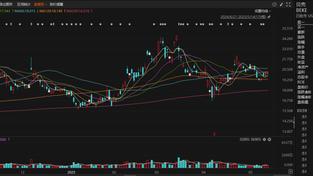Screen dimensions: 313x176
Task: Jump to latest bars double-arrow icon
Action: point(290,171)
